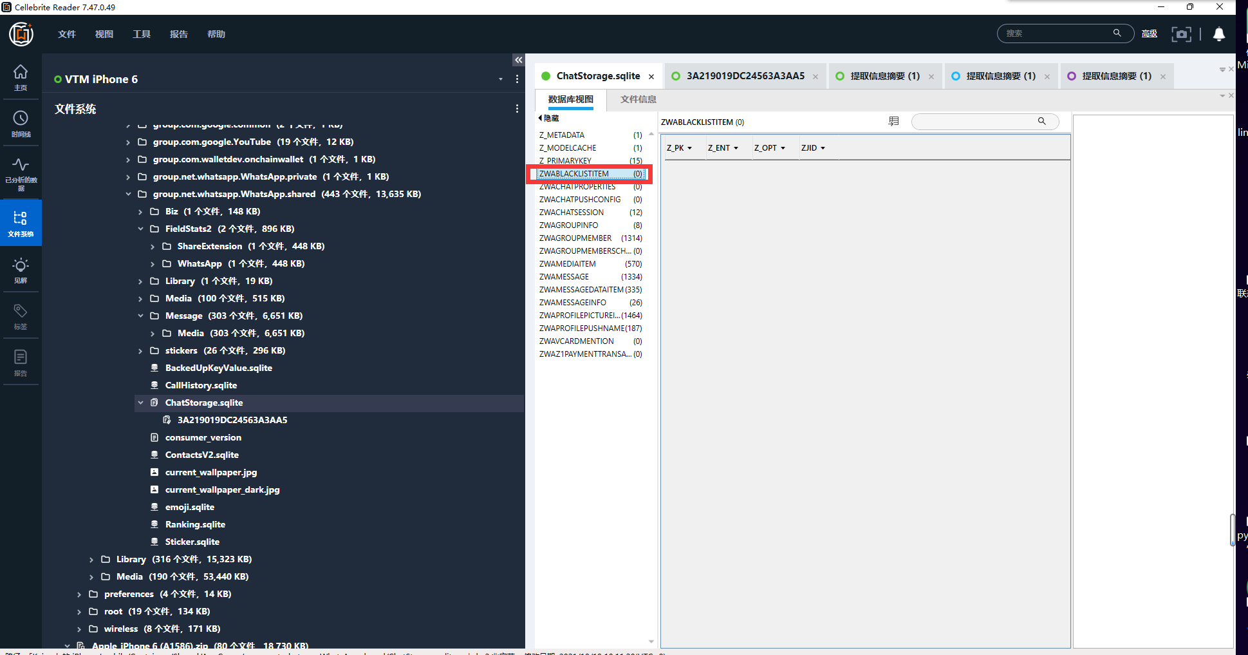Image resolution: width=1248 pixels, height=655 pixels.
Task: Select the ContactsV2.sqlite file
Action: click(x=201, y=455)
